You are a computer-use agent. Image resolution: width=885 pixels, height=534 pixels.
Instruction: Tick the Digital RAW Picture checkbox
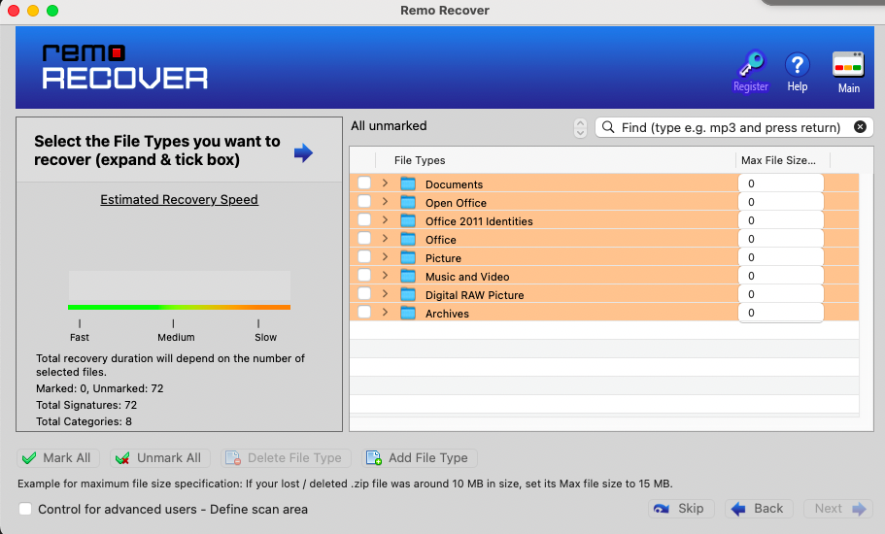click(x=364, y=294)
